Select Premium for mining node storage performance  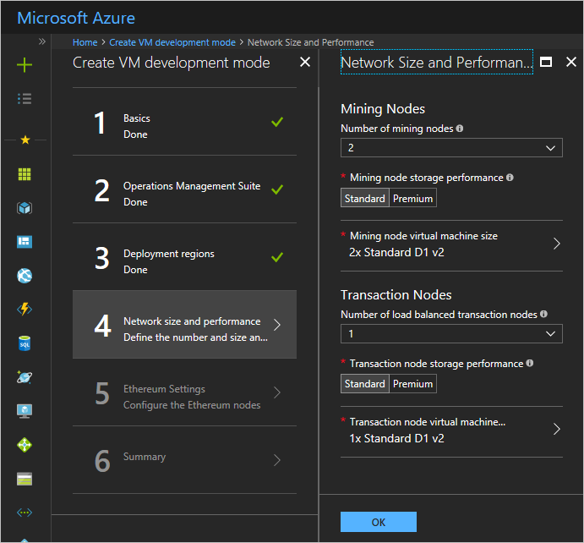pos(413,199)
